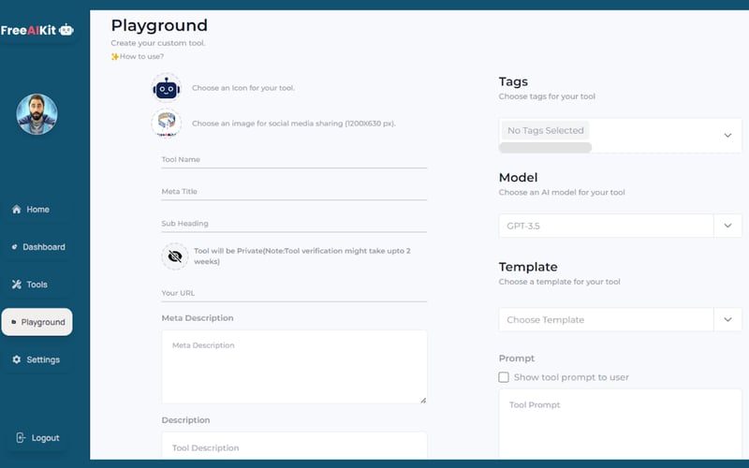Click the Meta Description text area

coord(294,366)
